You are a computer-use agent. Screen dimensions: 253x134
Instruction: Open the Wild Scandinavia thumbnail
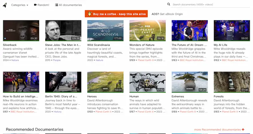click(x=105, y=30)
